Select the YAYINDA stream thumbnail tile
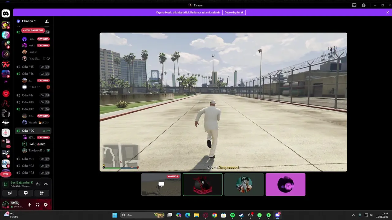This screenshot has height=220, width=392. pos(161,185)
